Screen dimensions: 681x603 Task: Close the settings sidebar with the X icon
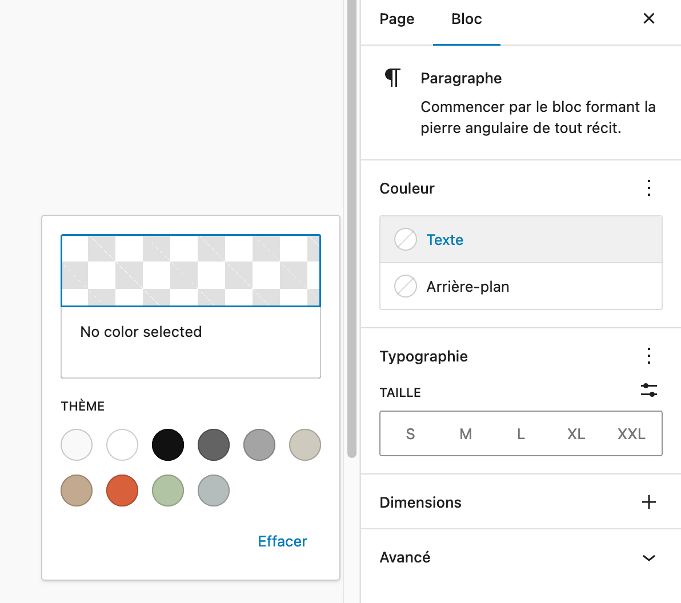(x=649, y=18)
